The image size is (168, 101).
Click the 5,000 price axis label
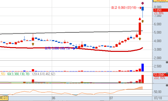click(158, 32)
